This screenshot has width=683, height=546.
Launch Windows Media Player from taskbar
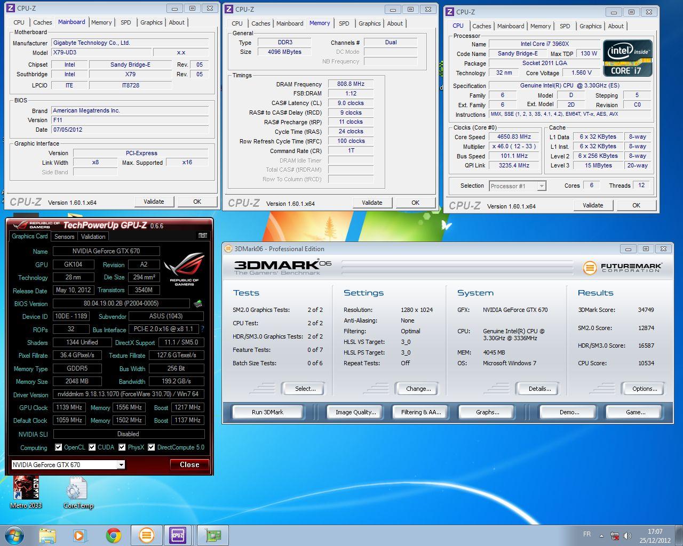(x=80, y=535)
